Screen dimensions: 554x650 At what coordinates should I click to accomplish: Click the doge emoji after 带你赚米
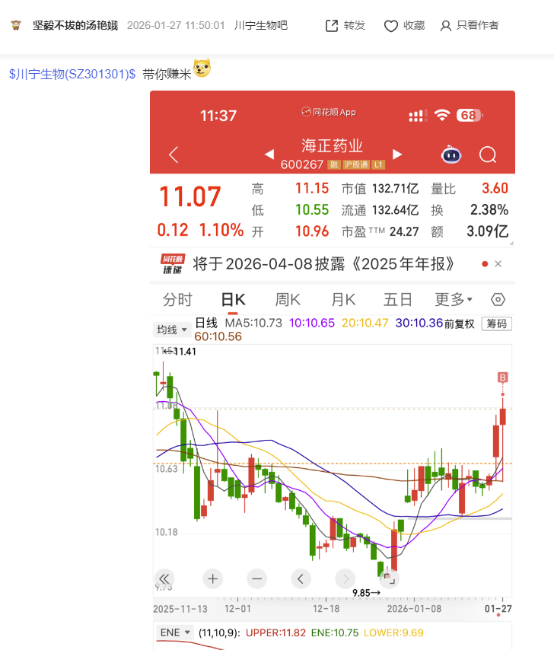click(x=202, y=68)
